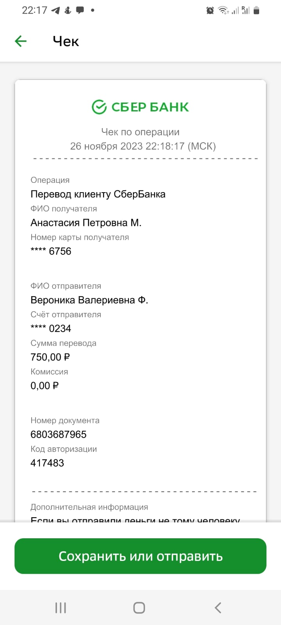Tap the battery indicator icon
The image size is (281, 625).
click(256, 11)
